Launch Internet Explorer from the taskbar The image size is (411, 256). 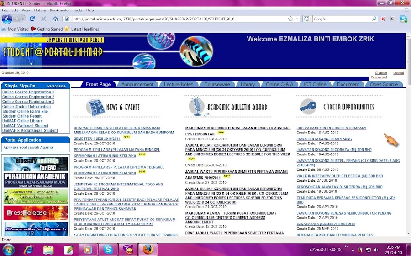[x=28, y=250]
